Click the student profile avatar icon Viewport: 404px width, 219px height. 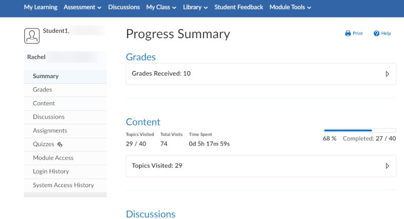(32, 36)
